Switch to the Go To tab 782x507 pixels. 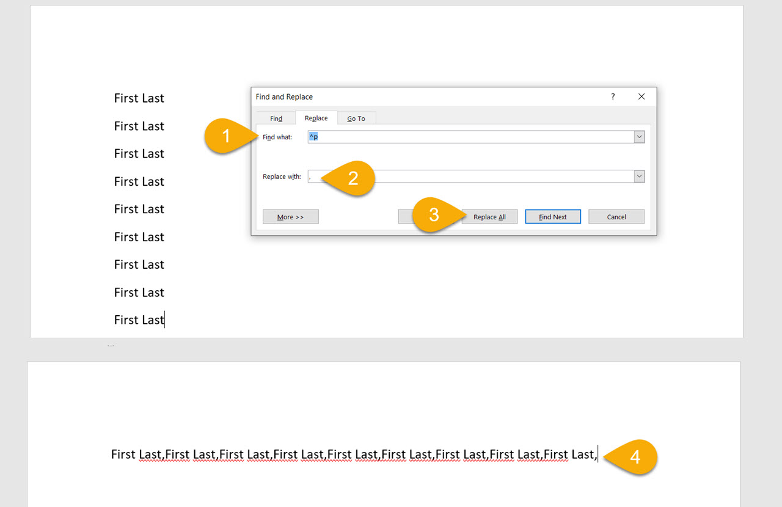(356, 118)
